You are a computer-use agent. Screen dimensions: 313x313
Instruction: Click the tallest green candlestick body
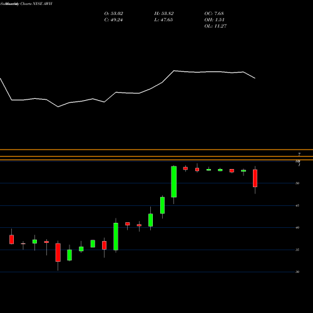(174, 182)
